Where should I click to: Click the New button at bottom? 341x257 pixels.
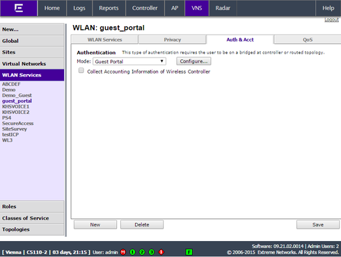pos(95,224)
